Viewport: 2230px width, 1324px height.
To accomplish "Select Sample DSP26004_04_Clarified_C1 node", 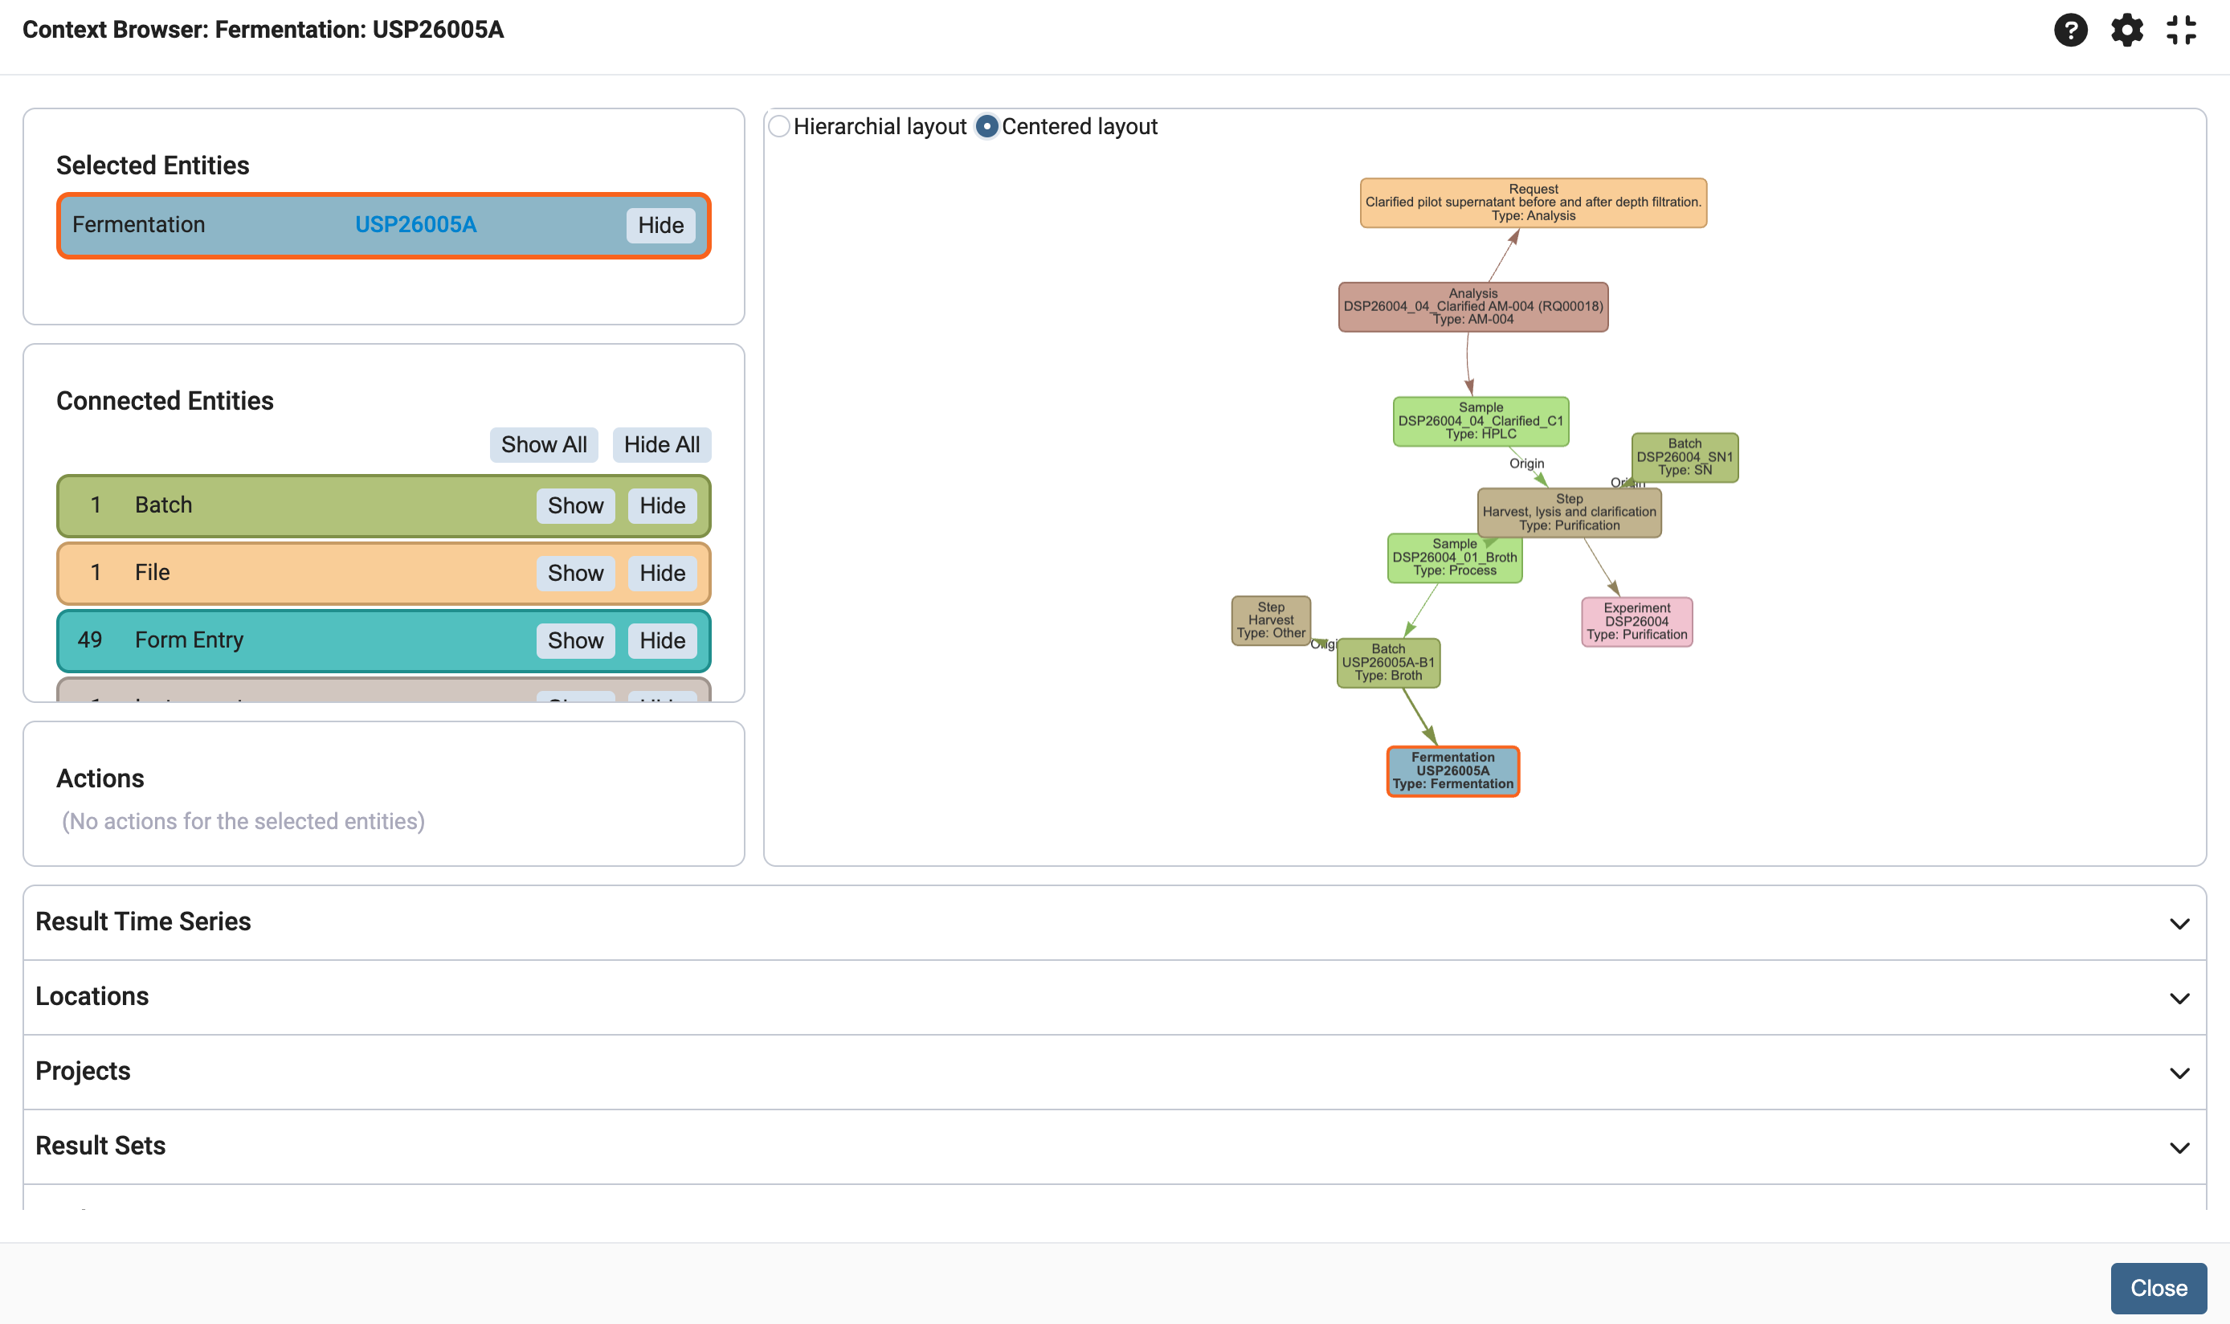I will tap(1481, 421).
